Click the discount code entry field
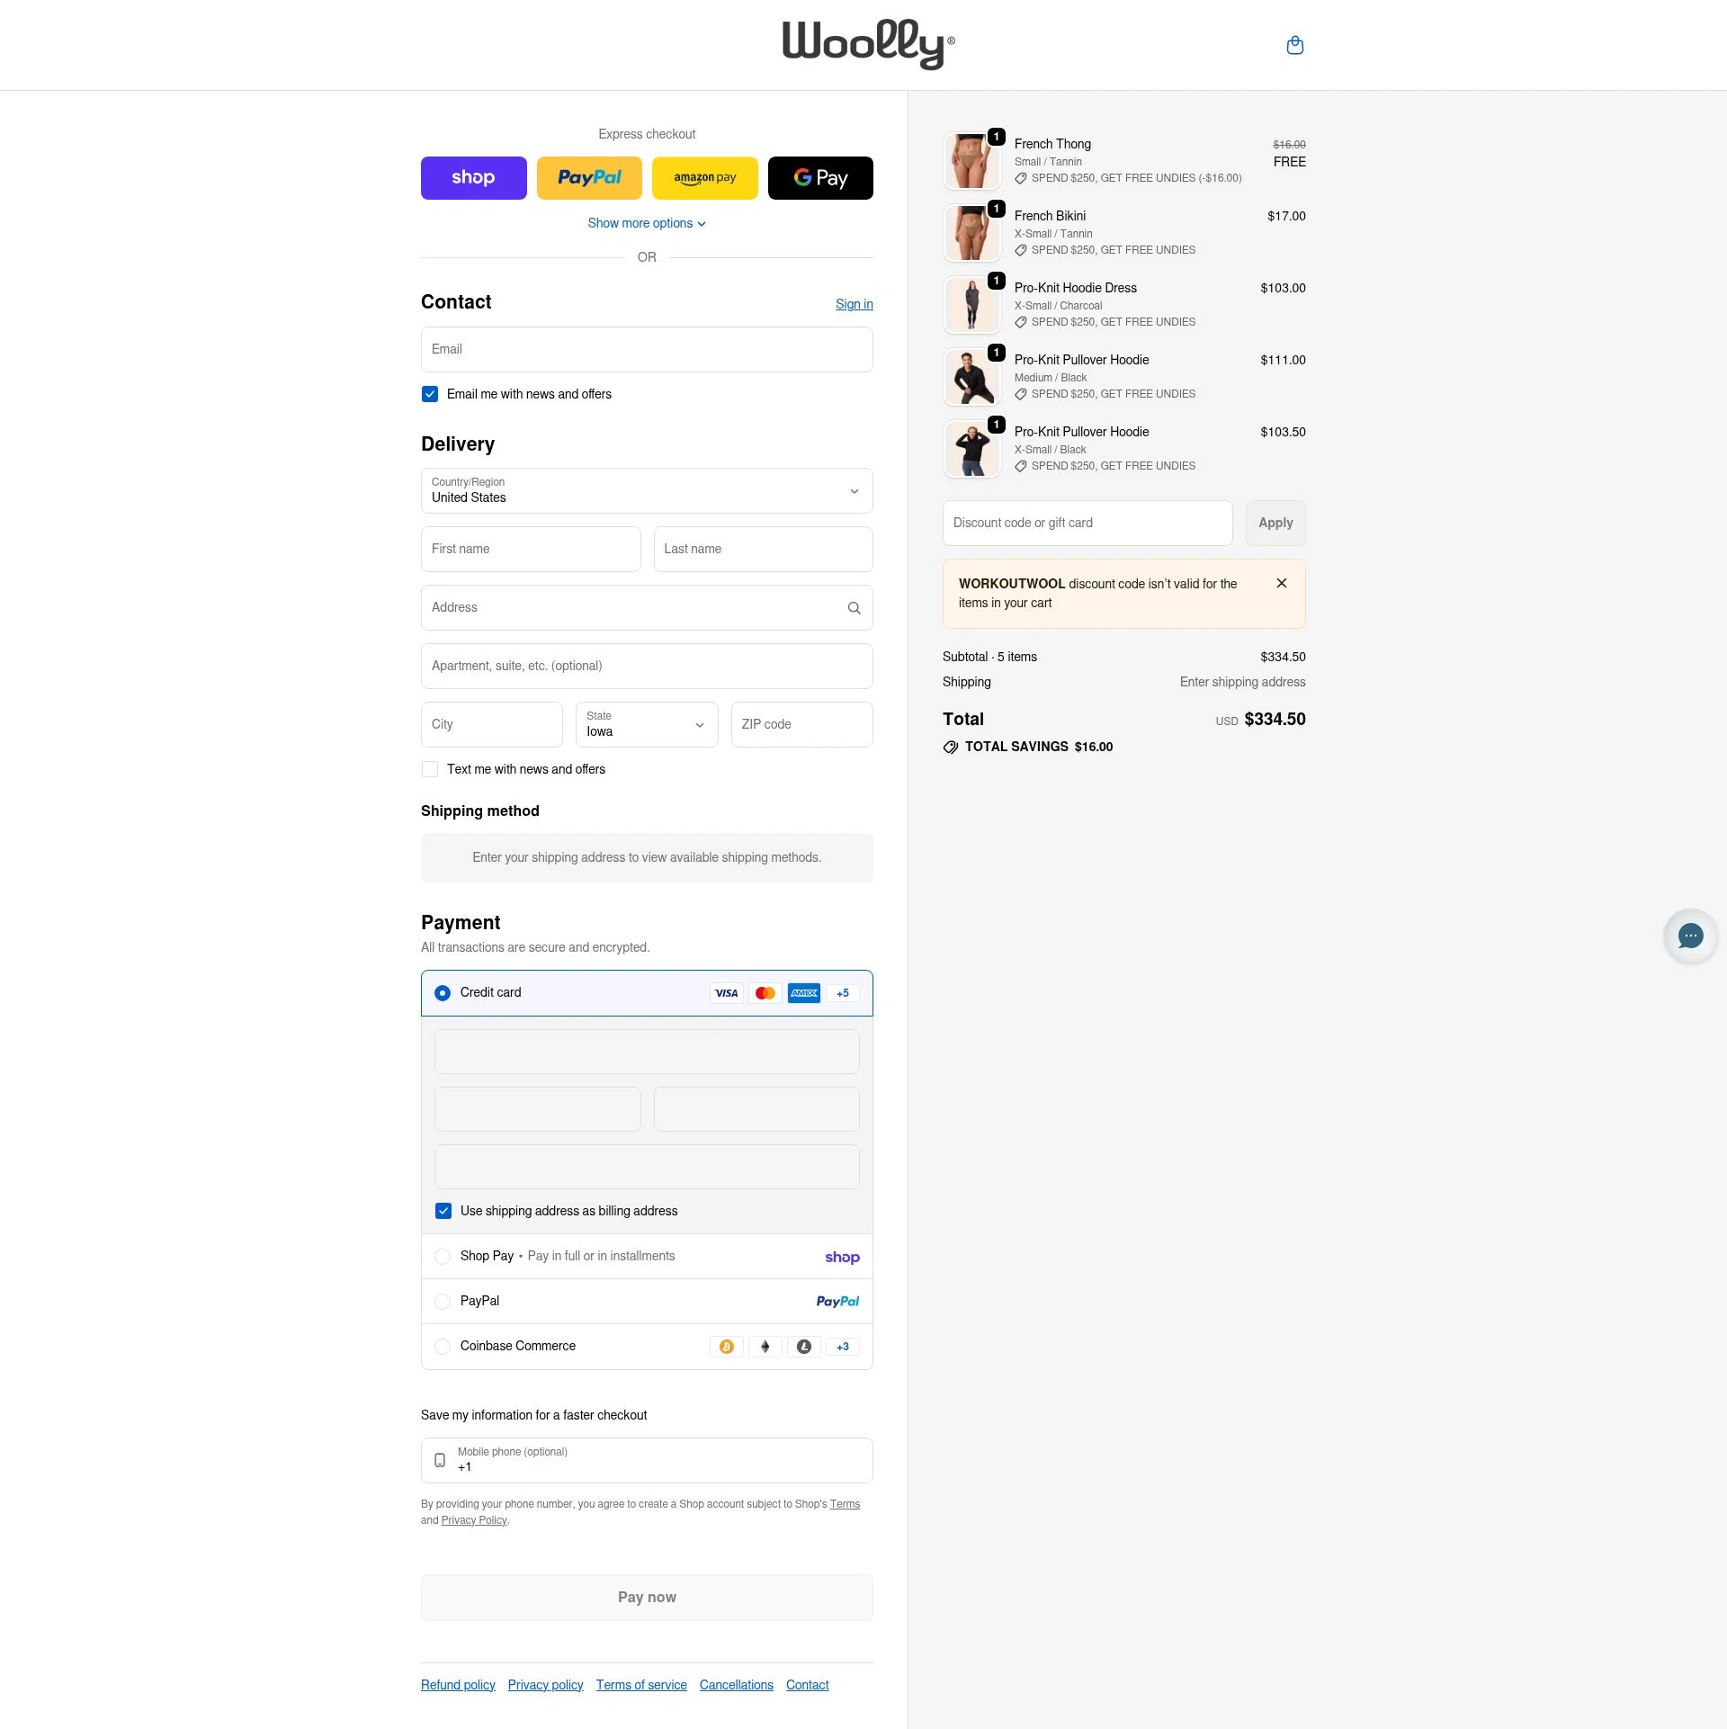 click(1087, 523)
